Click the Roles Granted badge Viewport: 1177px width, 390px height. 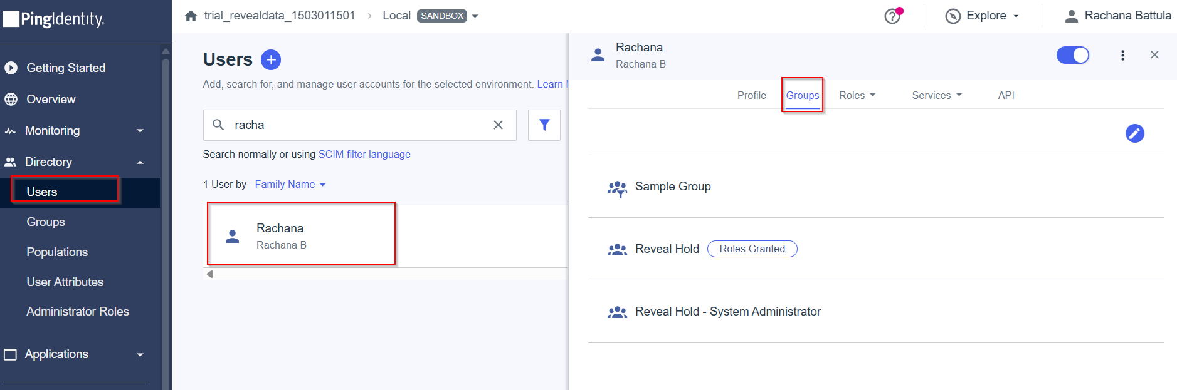752,249
